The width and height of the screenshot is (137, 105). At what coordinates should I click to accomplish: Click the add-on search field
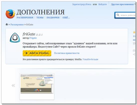pos(126,15)
